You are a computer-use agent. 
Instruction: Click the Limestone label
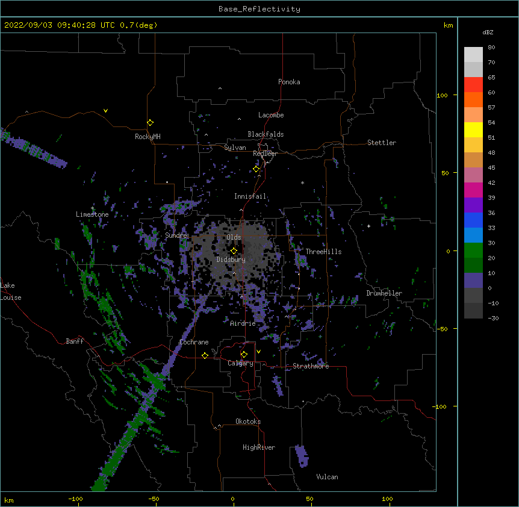pos(92,214)
